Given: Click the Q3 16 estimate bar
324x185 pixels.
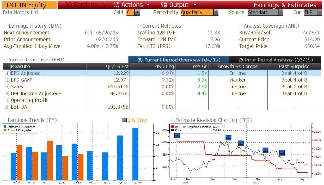Looking at the screenshot, I should [x=135, y=154].
